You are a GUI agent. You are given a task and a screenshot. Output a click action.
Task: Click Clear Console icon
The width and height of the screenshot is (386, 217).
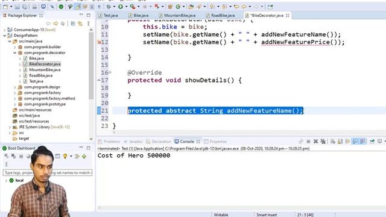[x=332, y=142]
